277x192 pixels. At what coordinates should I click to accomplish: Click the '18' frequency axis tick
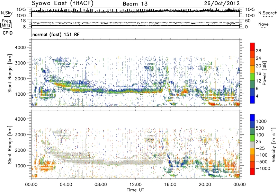[23, 21]
